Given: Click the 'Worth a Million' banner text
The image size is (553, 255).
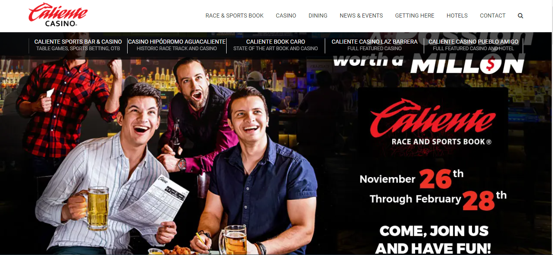Looking at the screenshot, I should (x=429, y=65).
